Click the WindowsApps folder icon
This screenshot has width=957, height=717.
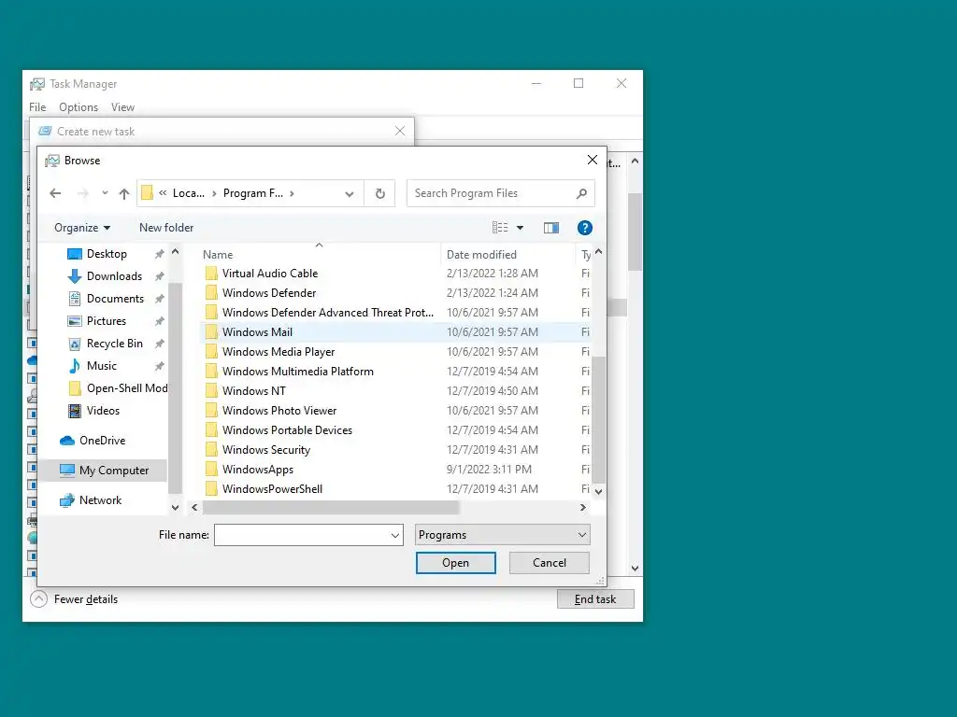coord(211,469)
